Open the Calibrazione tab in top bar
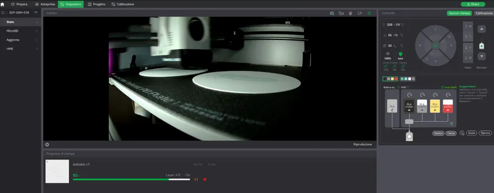Image resolution: width=494 pixels, height=193 pixels. [123, 4]
